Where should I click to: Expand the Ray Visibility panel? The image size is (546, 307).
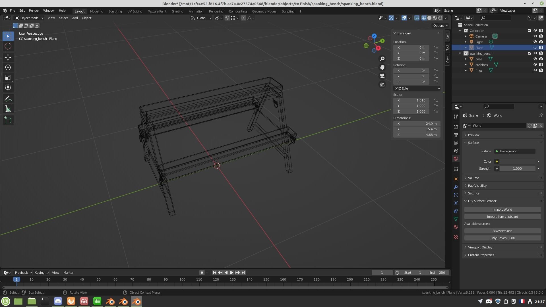coord(477,186)
